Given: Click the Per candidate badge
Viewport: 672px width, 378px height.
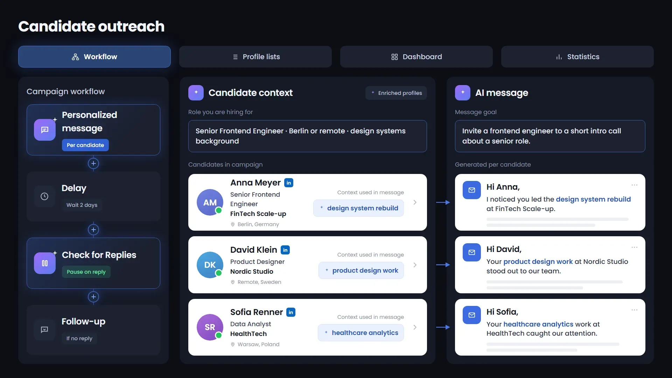Looking at the screenshot, I should click(85, 145).
